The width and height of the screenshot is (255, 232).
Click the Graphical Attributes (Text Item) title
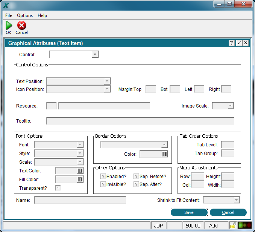click(x=46, y=43)
